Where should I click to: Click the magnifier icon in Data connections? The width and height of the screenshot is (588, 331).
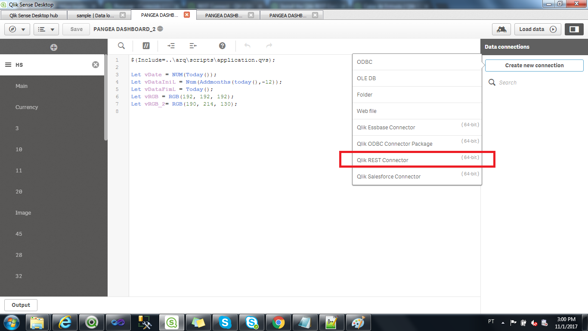point(492,82)
